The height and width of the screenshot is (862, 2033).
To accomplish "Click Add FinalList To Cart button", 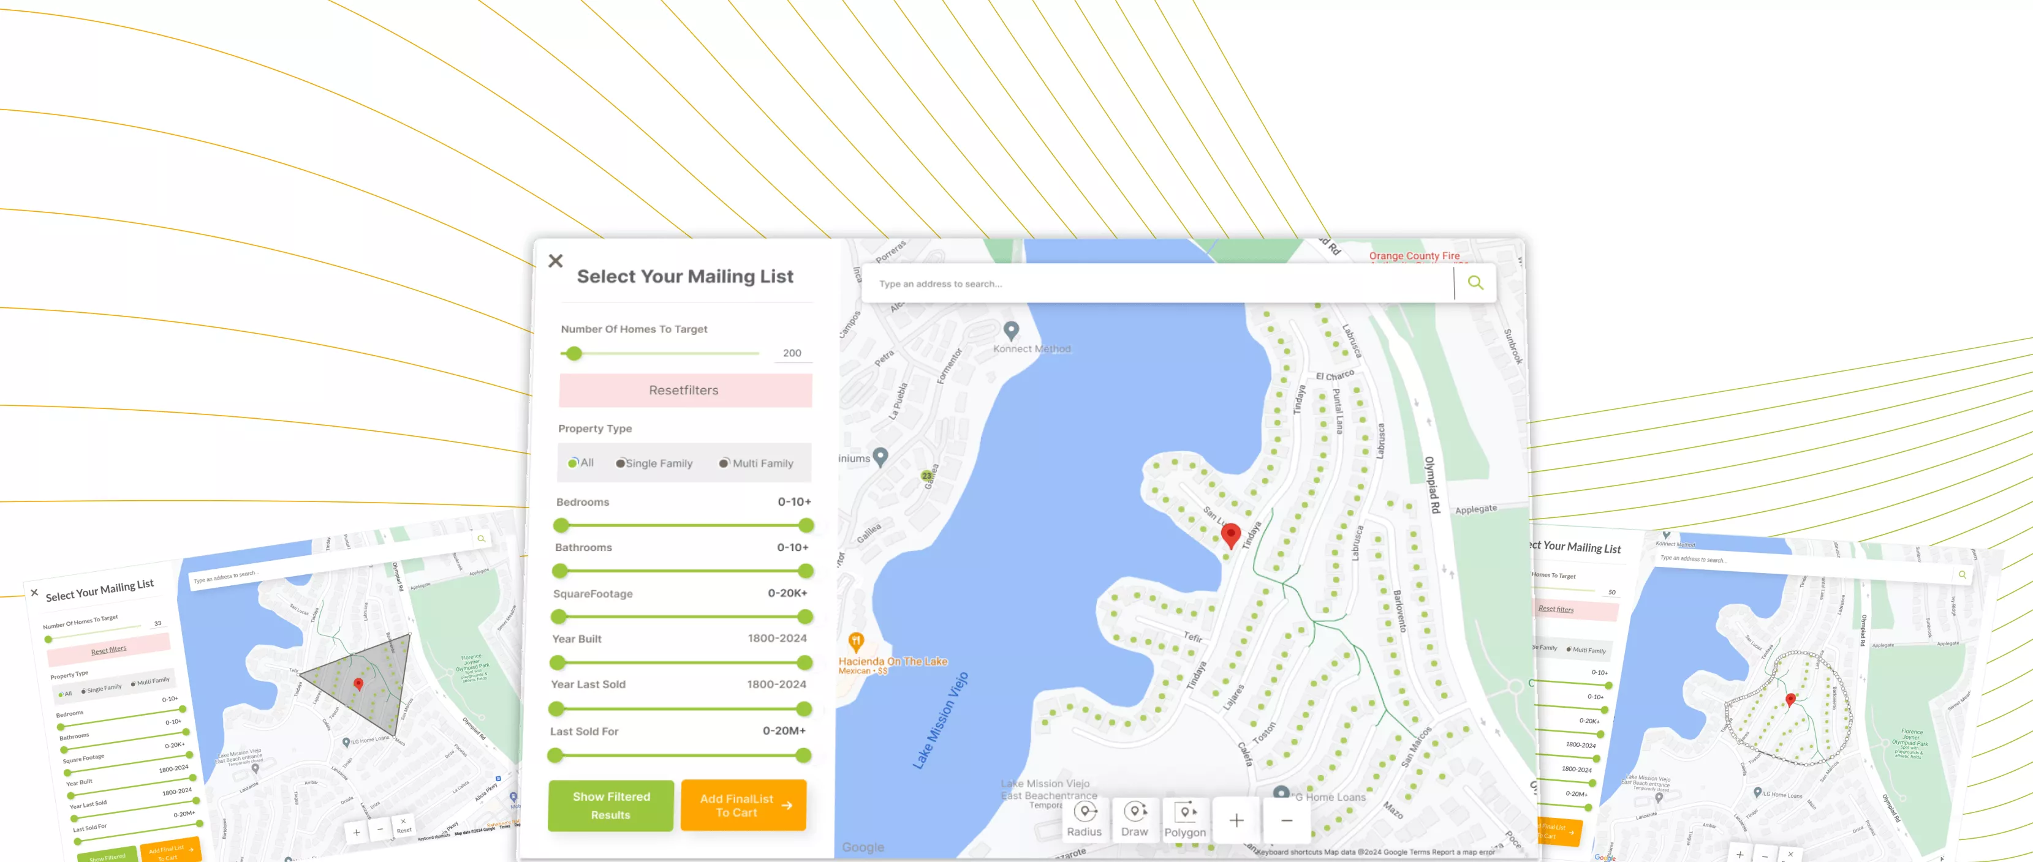I will pyautogui.click(x=743, y=805).
